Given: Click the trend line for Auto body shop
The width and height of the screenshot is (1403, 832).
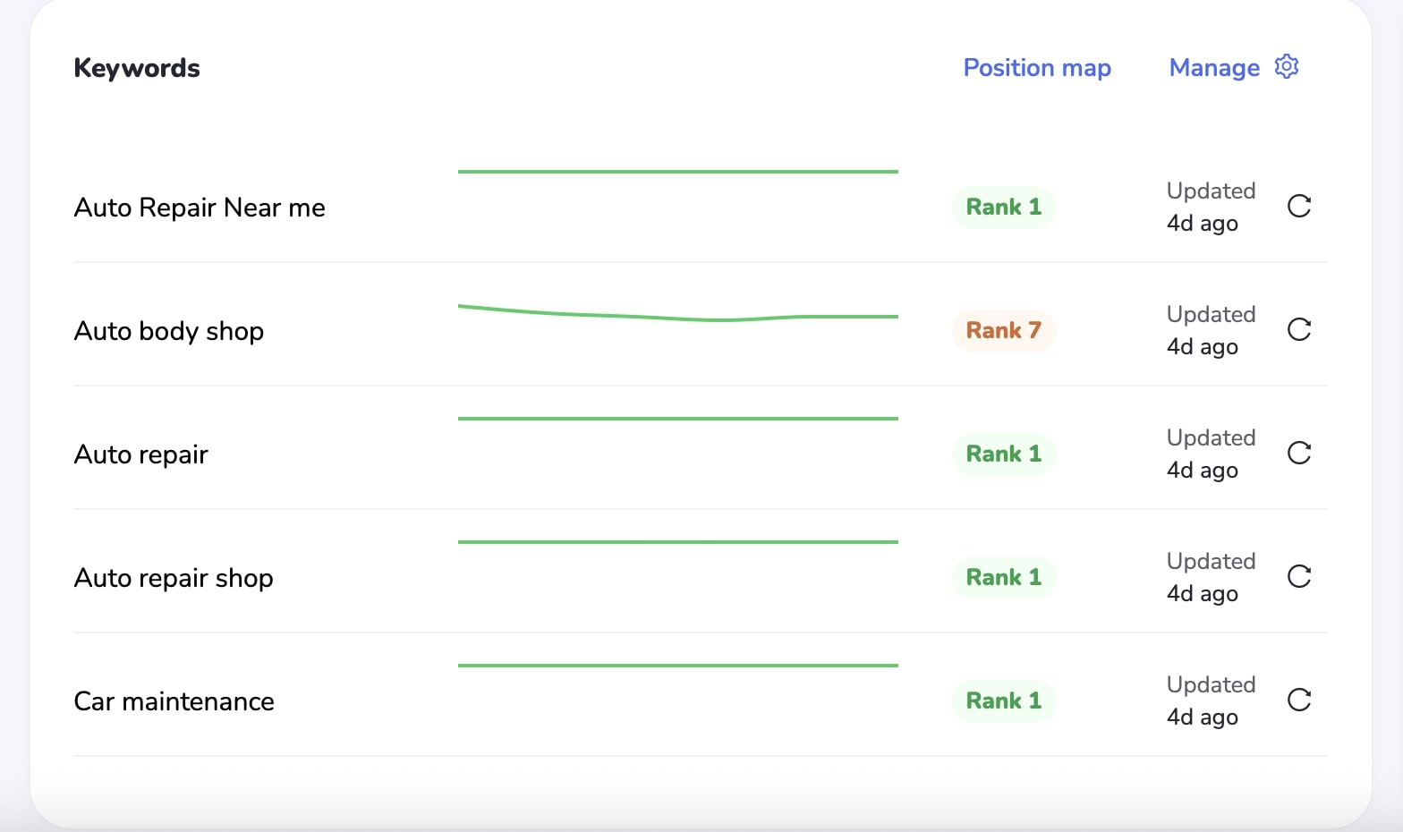Looking at the screenshot, I should 678,313.
